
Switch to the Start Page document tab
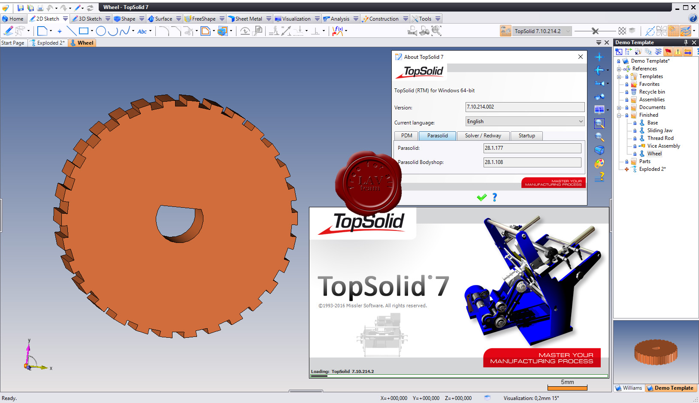(13, 43)
